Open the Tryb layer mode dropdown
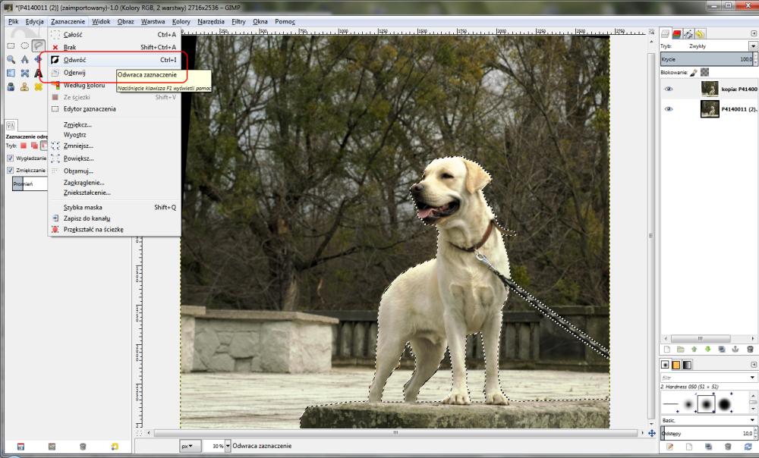 (752, 46)
